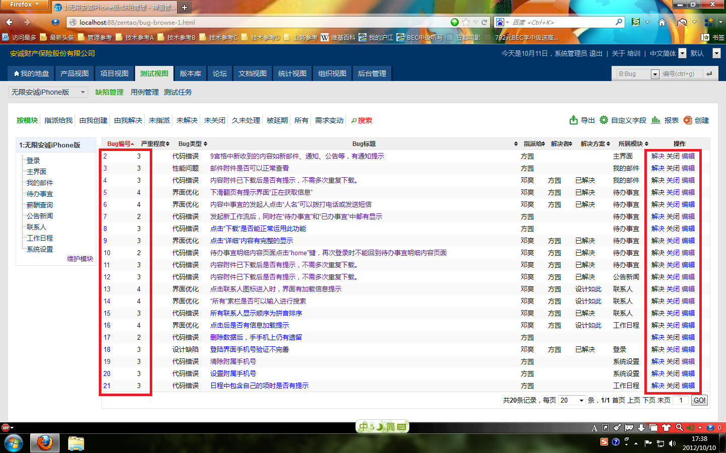Expand the B:Bug search type dropdown
Screen dimensions: 726x453
tap(654, 74)
